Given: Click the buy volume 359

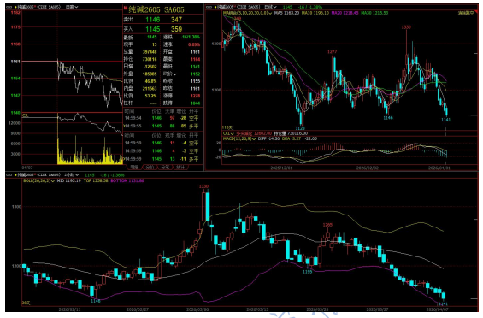Looking at the screenshot, I should click(176, 29).
